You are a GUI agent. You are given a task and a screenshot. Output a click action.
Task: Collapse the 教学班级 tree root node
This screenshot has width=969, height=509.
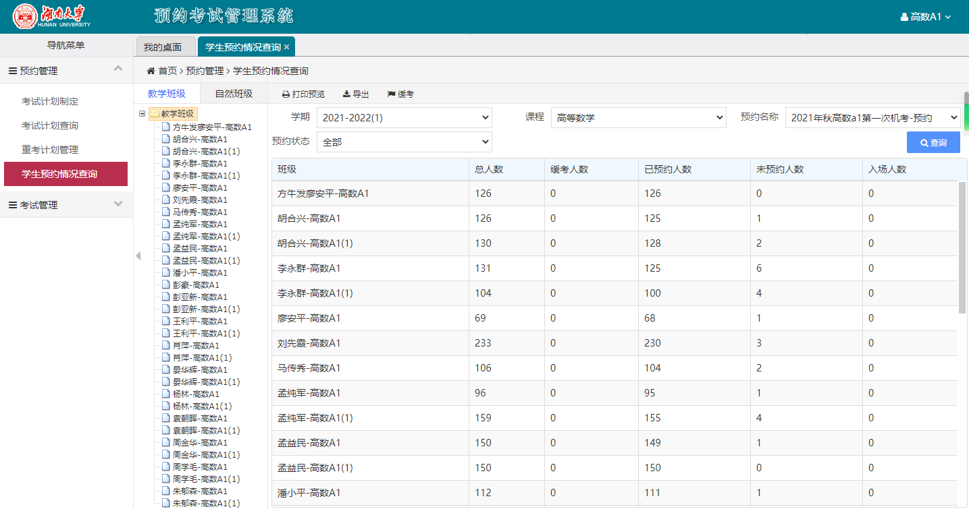pyautogui.click(x=142, y=114)
